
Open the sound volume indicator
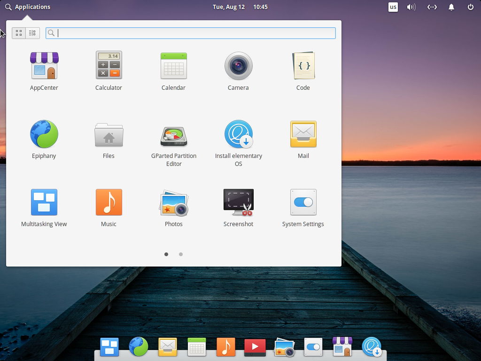click(411, 7)
